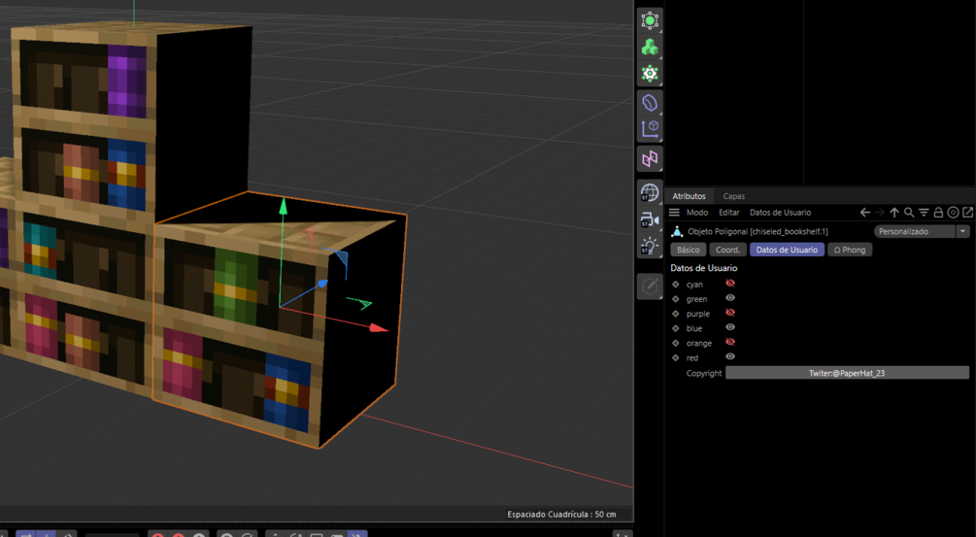Lock the Attributes panel with padlock icon

tap(938, 213)
